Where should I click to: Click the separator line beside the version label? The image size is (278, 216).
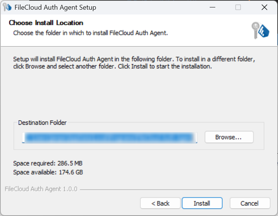point(174,189)
